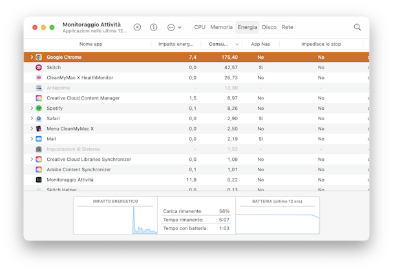Click the Menu CleanMyMac X icon
The width and height of the screenshot is (393, 272).
(39, 129)
